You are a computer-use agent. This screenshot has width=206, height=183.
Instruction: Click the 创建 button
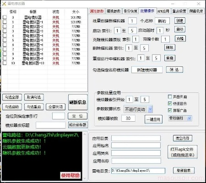[x=180, y=21]
